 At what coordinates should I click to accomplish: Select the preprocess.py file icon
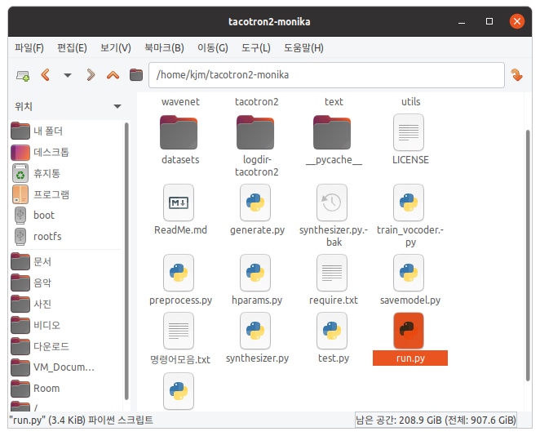[179, 273]
